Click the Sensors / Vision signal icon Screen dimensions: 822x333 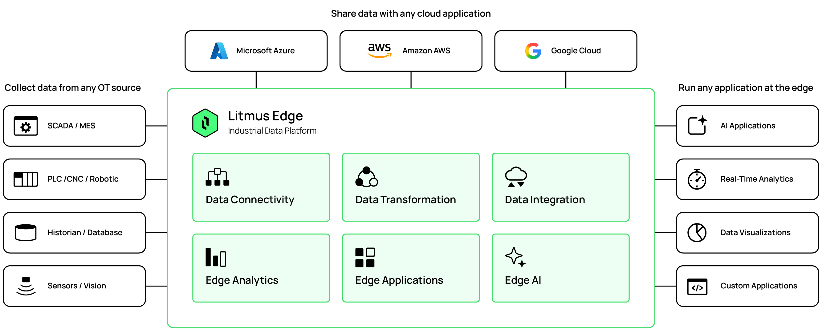pos(26,286)
